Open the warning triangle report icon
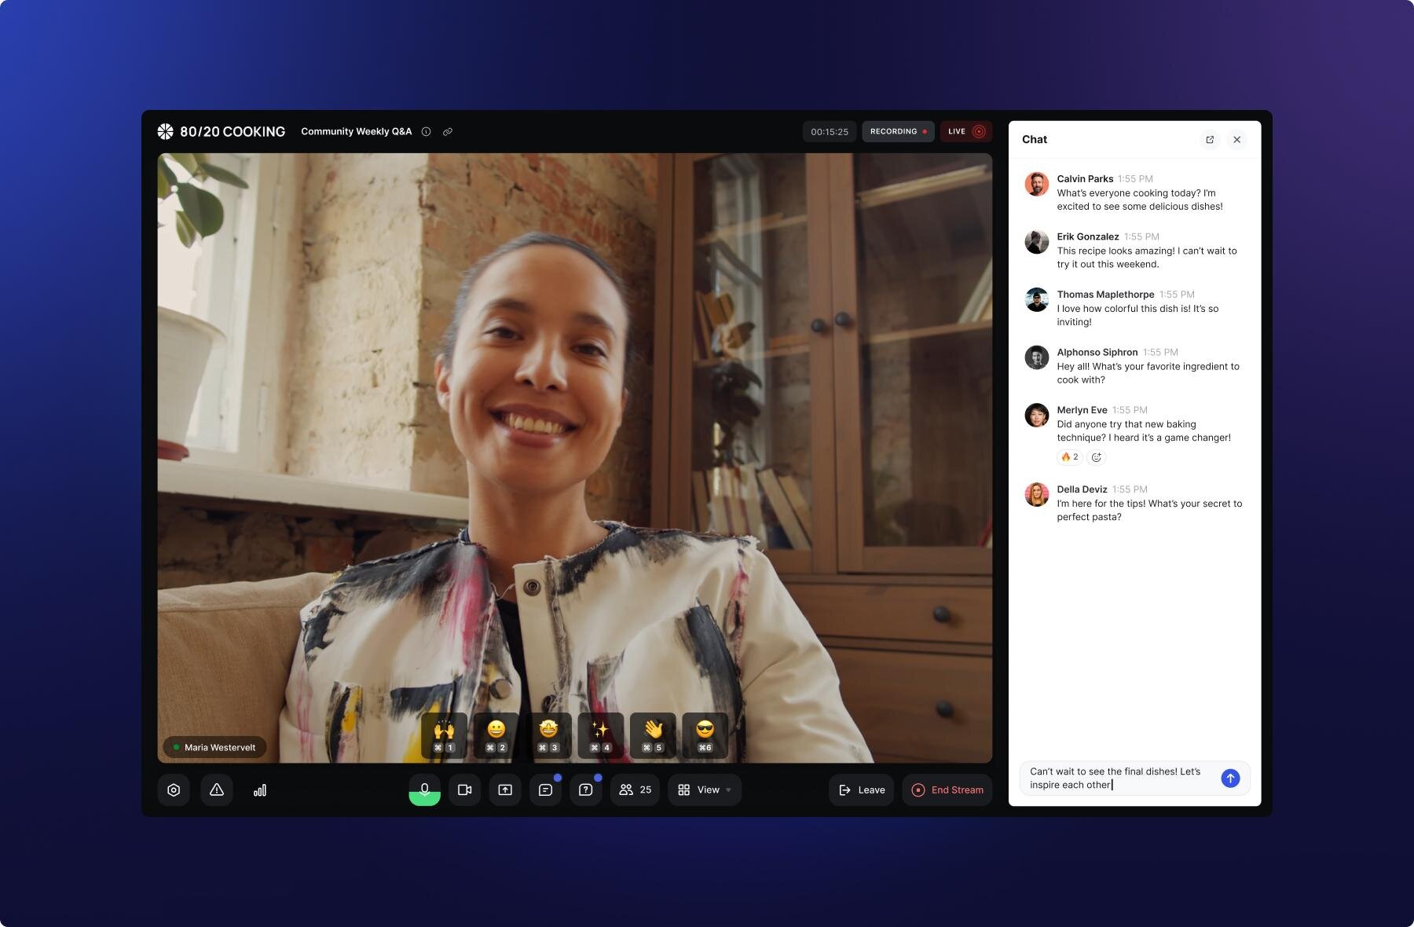1414x927 pixels. point(217,790)
